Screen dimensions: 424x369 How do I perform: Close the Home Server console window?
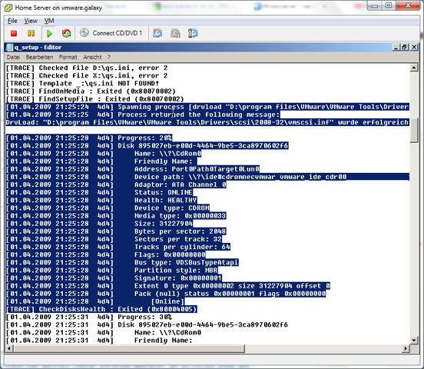[x=408, y=5]
